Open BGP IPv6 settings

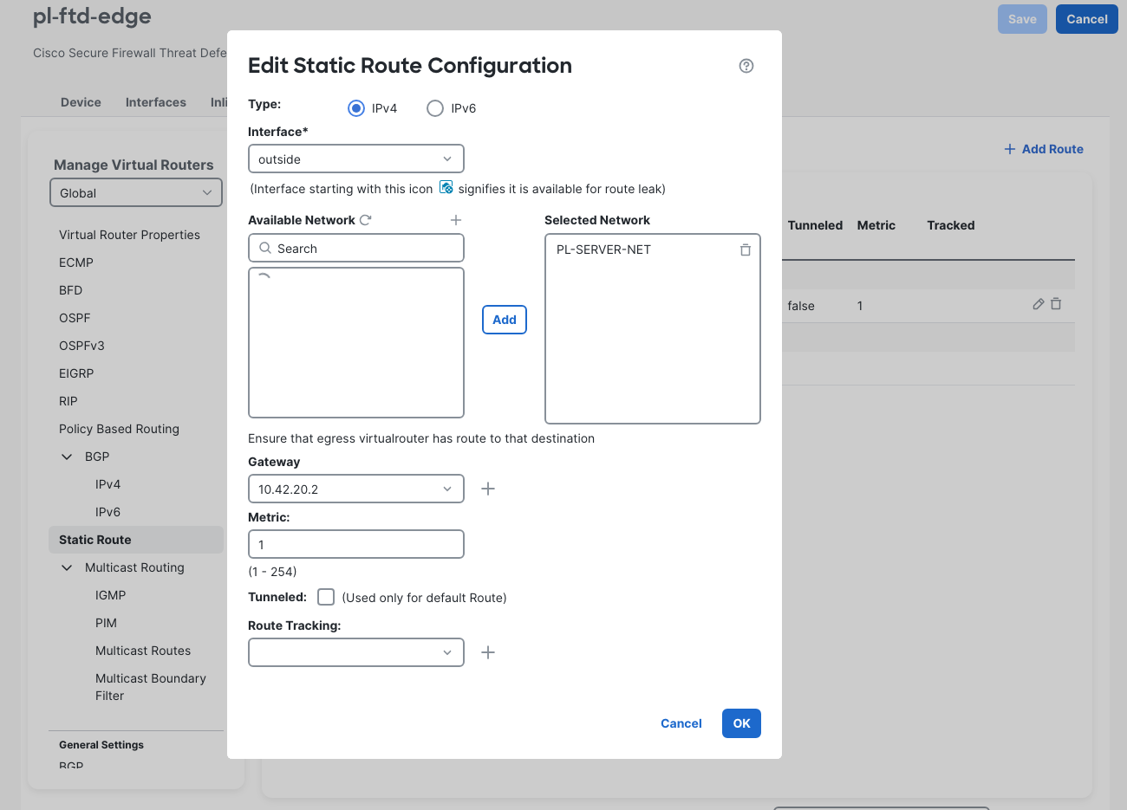[x=107, y=512]
